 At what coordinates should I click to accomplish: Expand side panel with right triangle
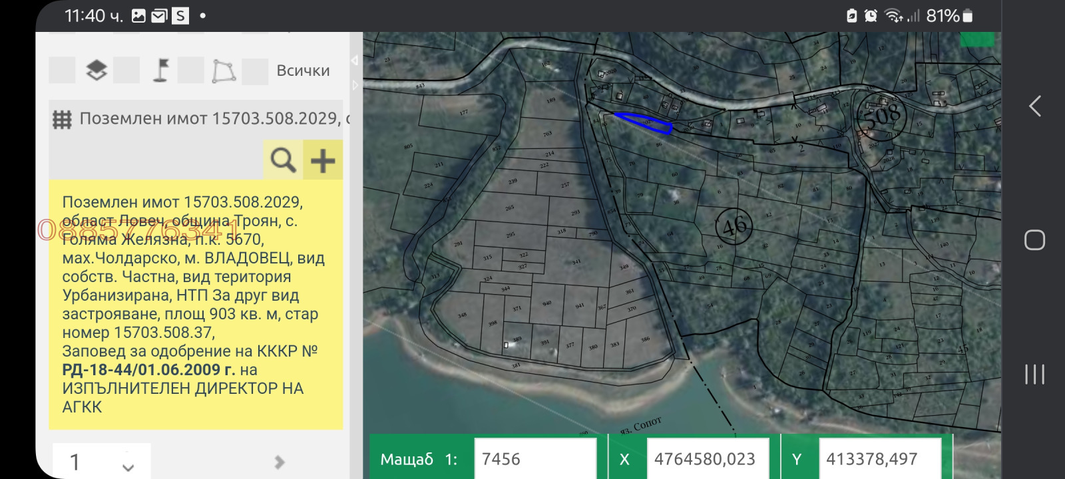pos(355,85)
